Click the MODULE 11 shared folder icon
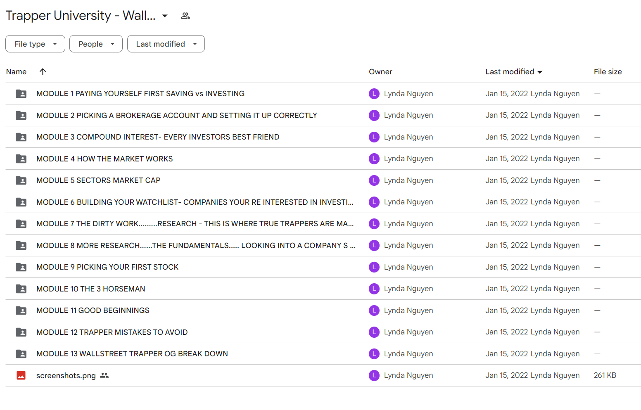 (x=21, y=310)
